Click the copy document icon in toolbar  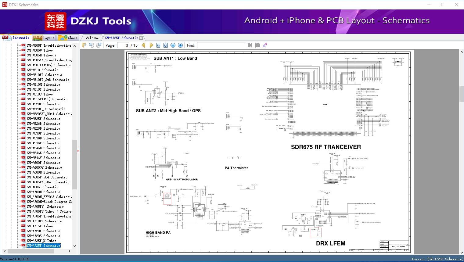[84, 45]
